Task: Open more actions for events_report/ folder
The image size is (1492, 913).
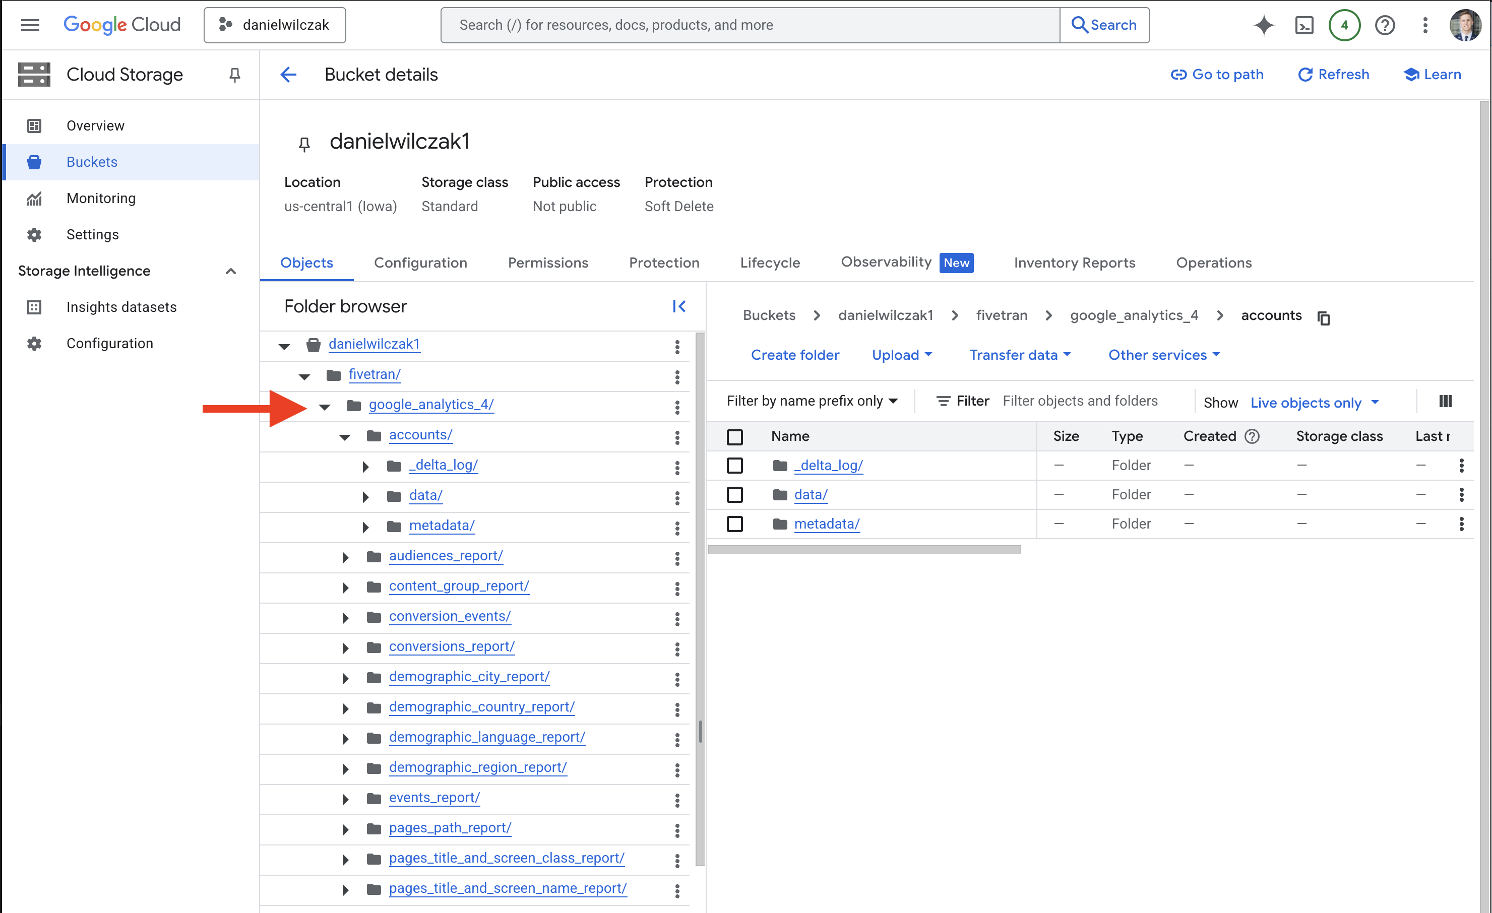Action: click(677, 800)
